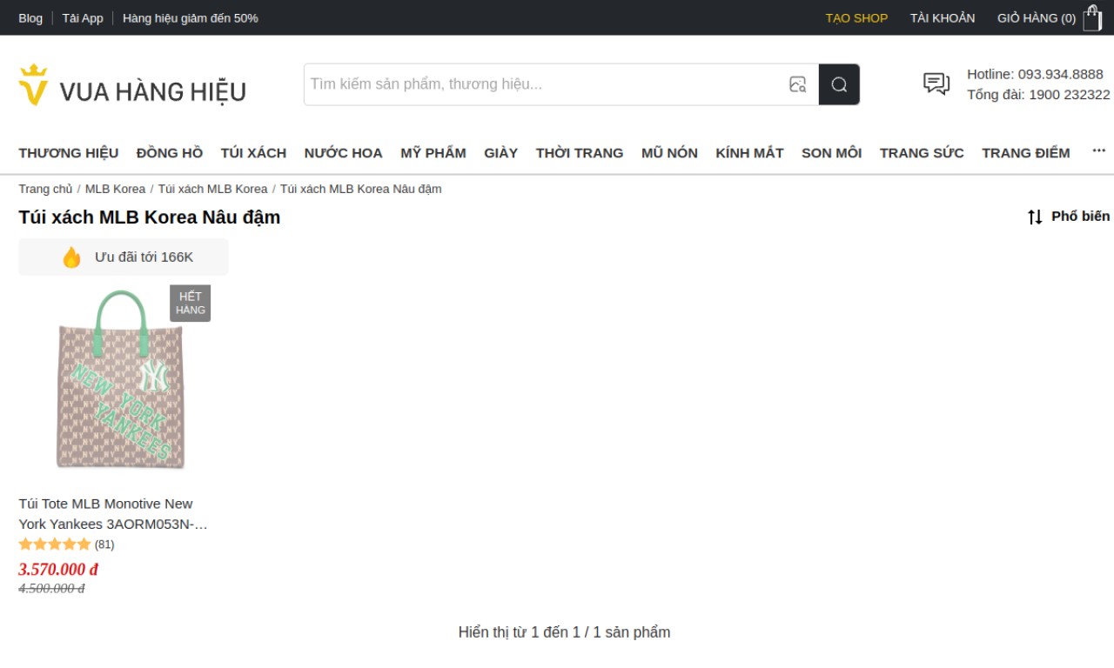This screenshot has height=668, width=1114.
Task: Go to Trang chủ breadcrumb
Action: [46, 189]
